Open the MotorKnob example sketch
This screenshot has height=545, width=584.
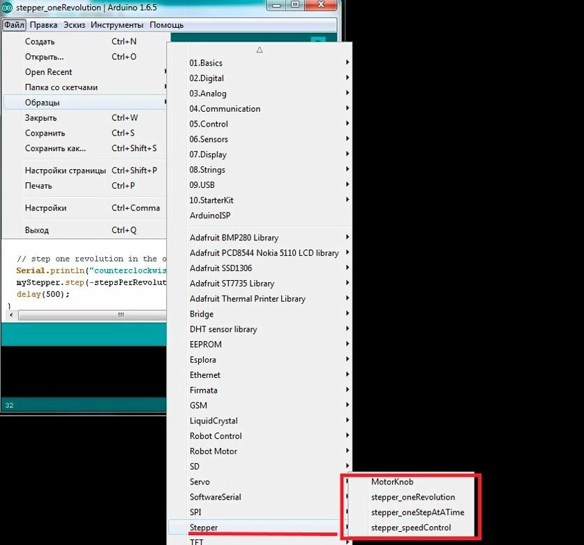point(392,482)
